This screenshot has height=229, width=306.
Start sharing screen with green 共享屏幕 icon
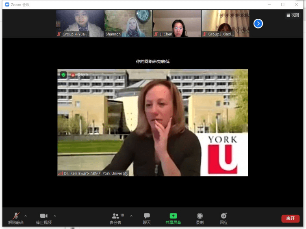[x=173, y=218]
